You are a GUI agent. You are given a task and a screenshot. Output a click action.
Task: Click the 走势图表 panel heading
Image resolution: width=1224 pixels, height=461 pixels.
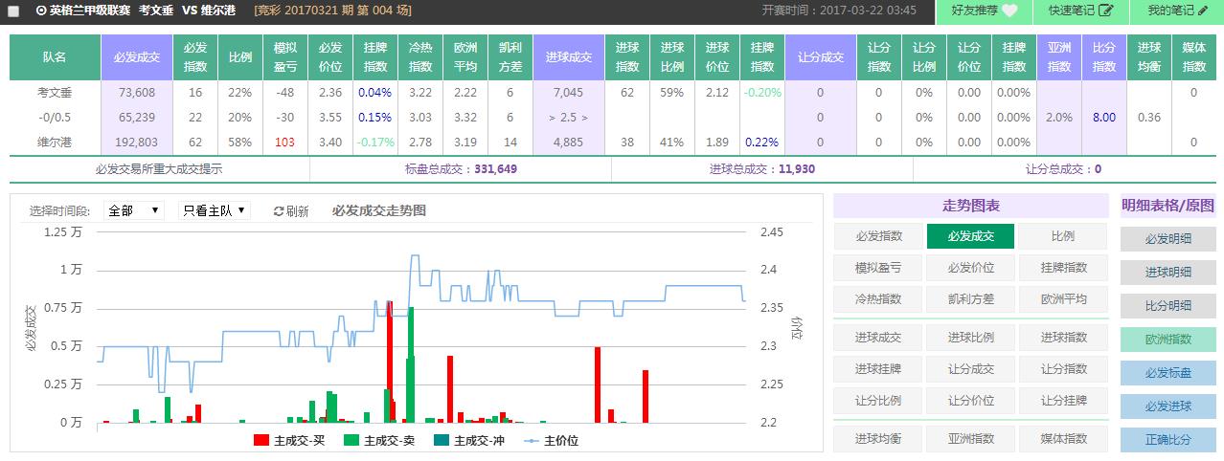tap(970, 207)
